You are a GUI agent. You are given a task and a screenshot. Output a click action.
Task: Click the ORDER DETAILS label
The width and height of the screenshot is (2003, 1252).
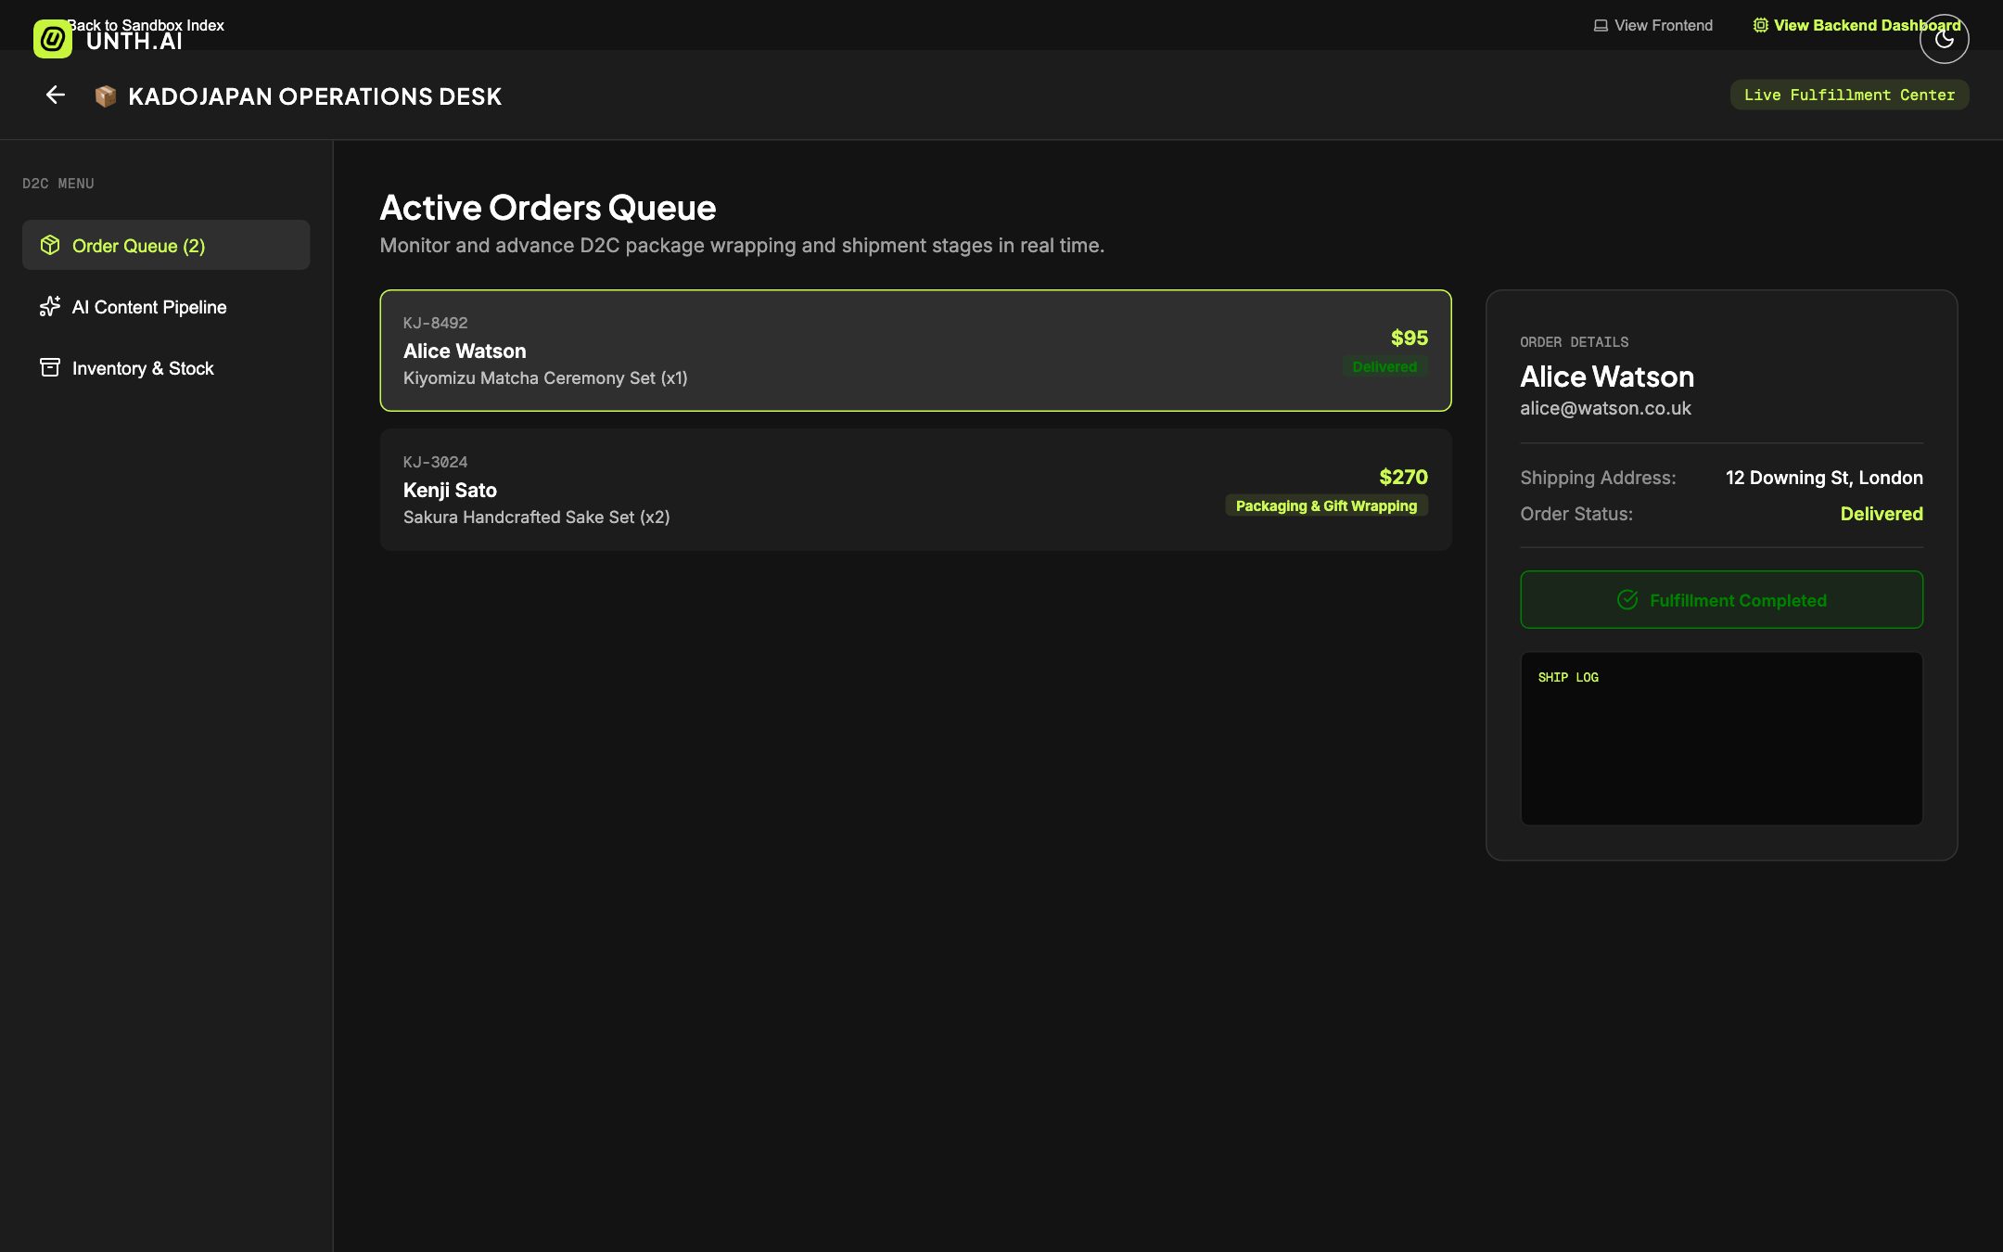tap(1574, 342)
